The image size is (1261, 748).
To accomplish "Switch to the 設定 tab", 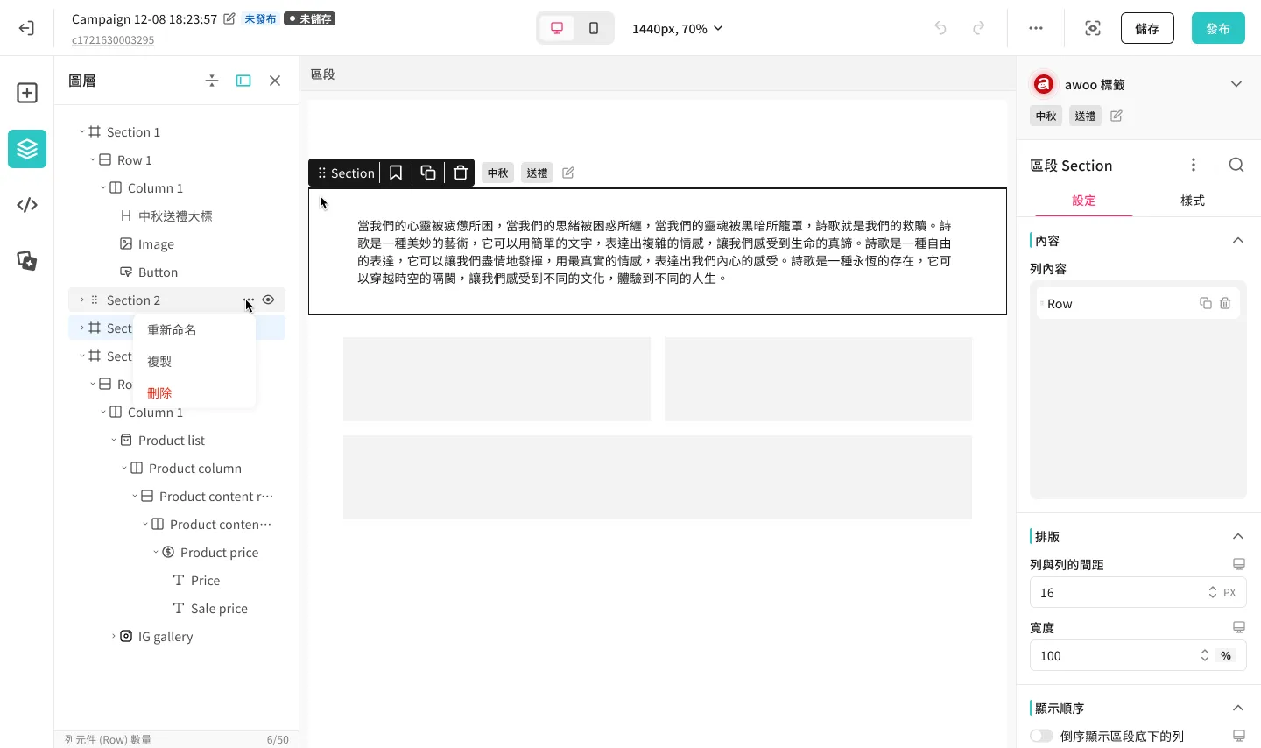I will (x=1084, y=201).
